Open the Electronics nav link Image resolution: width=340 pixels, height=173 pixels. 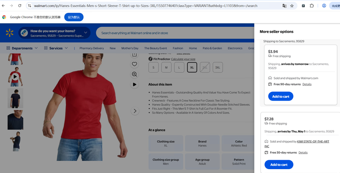pyautogui.click(x=235, y=48)
